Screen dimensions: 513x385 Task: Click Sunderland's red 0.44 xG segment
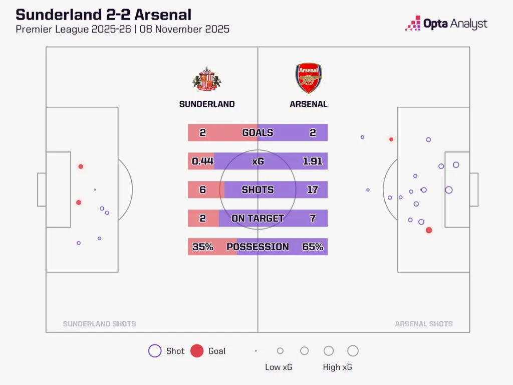coord(201,161)
